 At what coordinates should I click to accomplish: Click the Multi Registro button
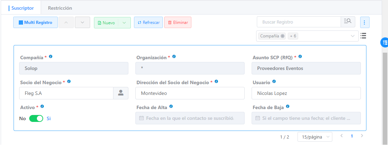tap(35, 23)
